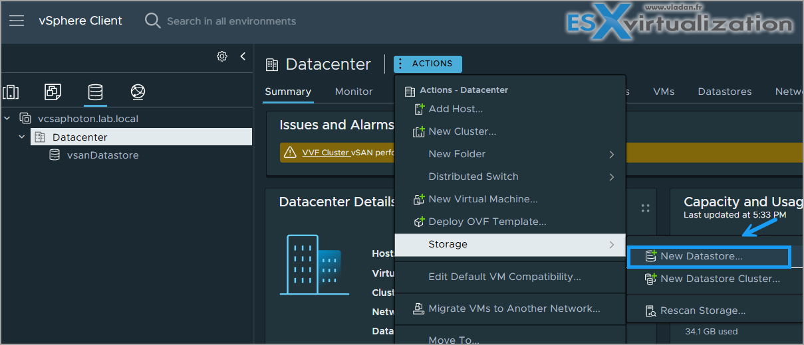Choose New Cluster menu entry
This screenshot has height=345, width=804.
coord(510,131)
